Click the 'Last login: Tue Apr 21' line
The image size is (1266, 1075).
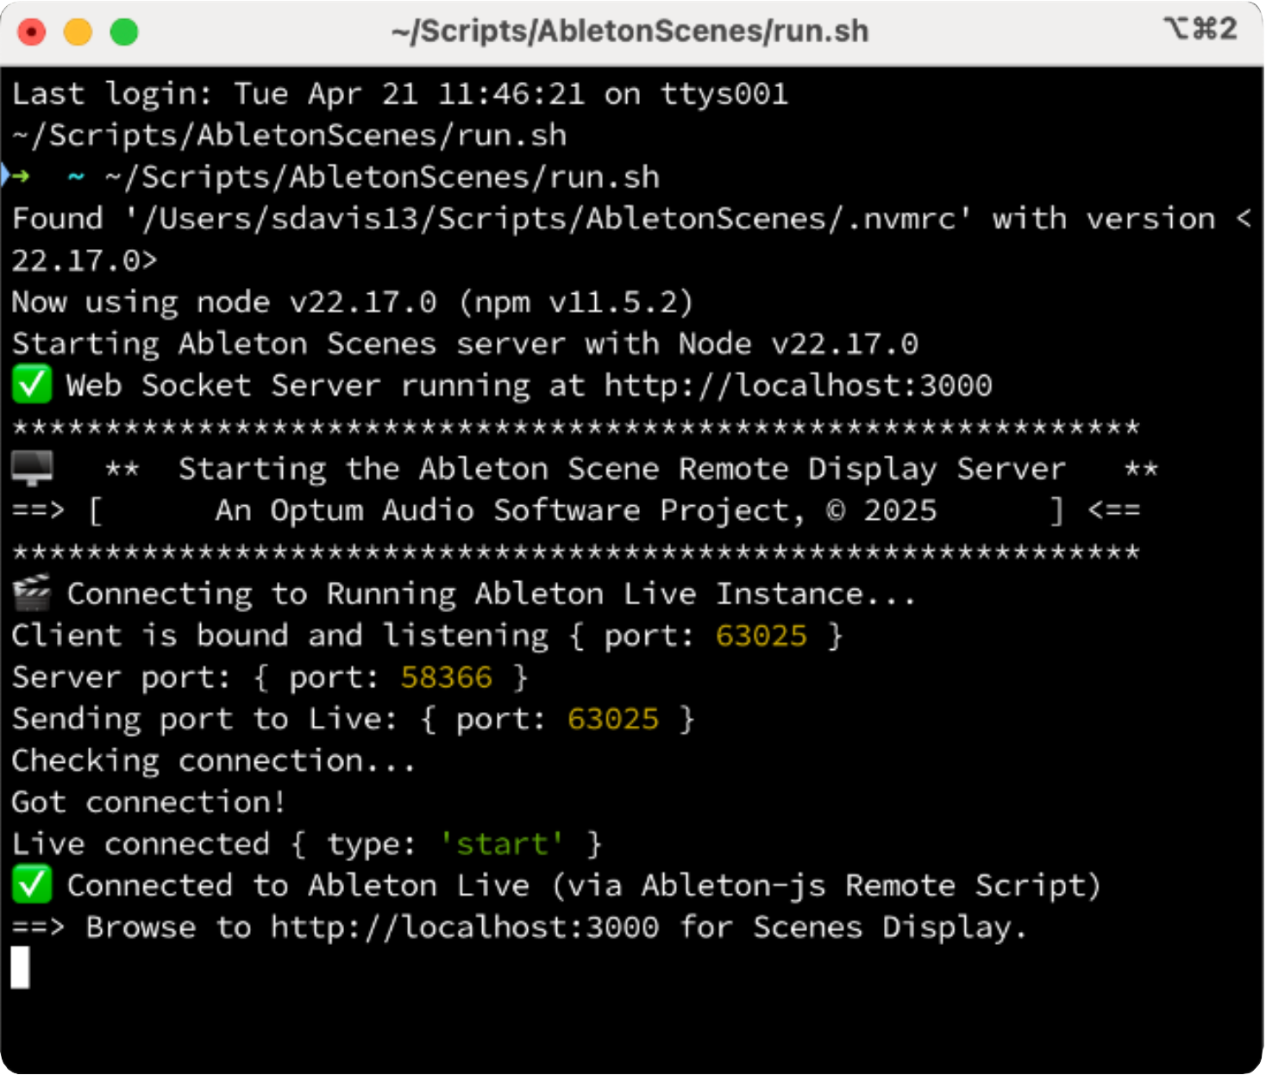click(400, 93)
